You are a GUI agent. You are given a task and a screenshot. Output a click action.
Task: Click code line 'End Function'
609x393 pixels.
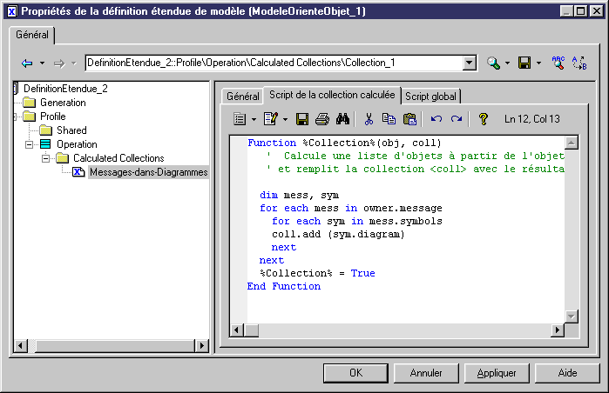(x=284, y=286)
